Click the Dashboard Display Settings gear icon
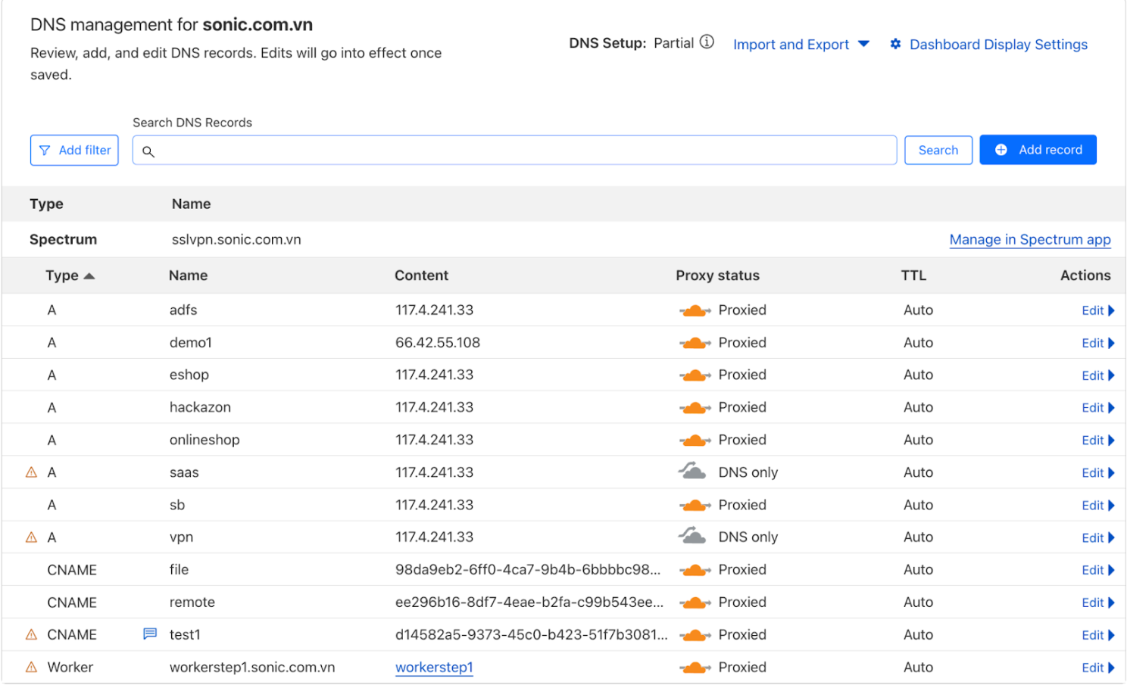 click(x=895, y=44)
